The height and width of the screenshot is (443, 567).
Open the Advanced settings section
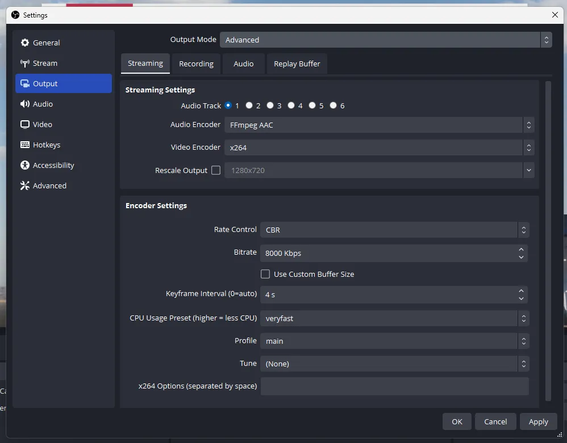click(x=25, y=185)
